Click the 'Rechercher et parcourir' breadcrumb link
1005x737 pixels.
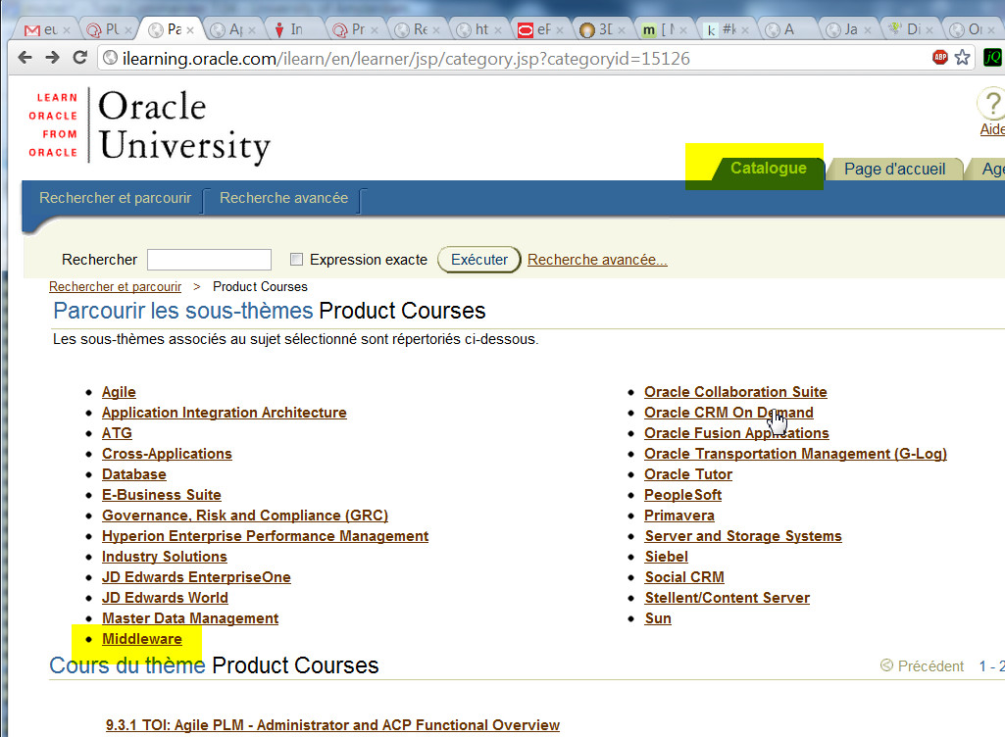[x=116, y=286]
